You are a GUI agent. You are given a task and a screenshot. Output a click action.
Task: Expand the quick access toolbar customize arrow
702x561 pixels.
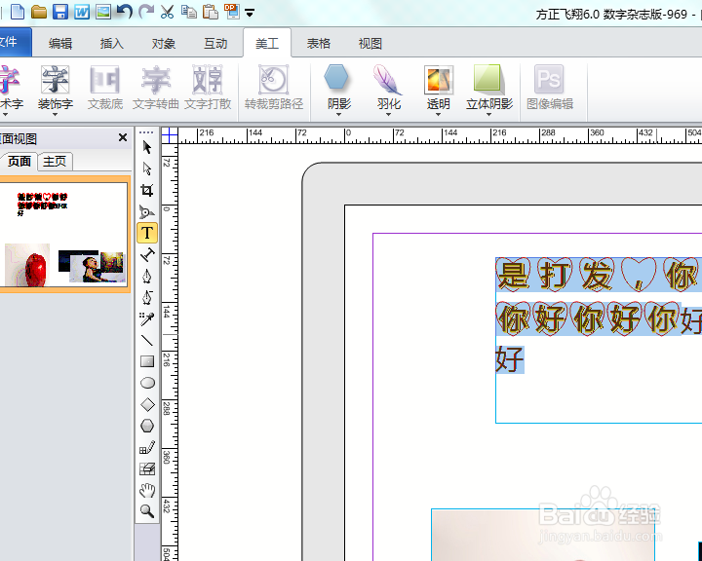coord(250,13)
